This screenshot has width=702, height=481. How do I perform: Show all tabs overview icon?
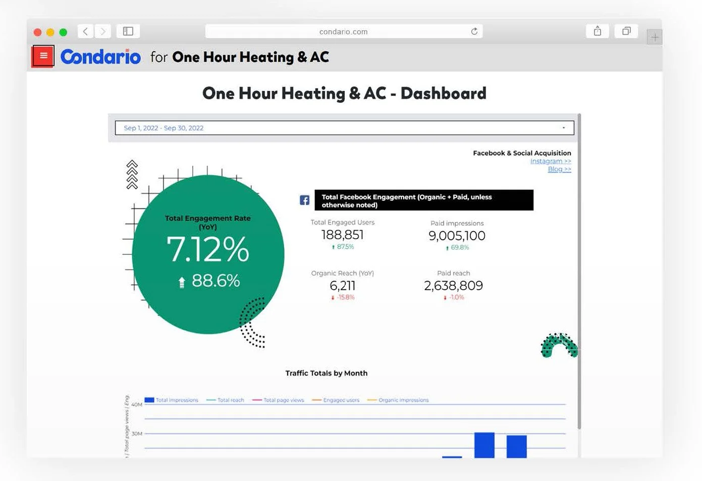[626, 31]
